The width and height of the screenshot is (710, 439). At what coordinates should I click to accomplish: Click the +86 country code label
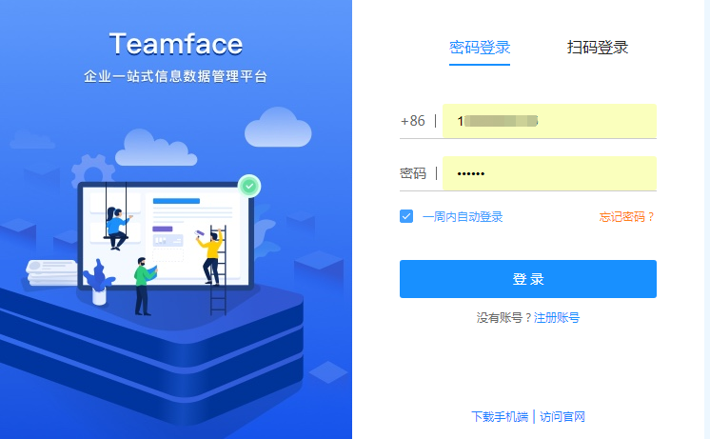(x=412, y=121)
